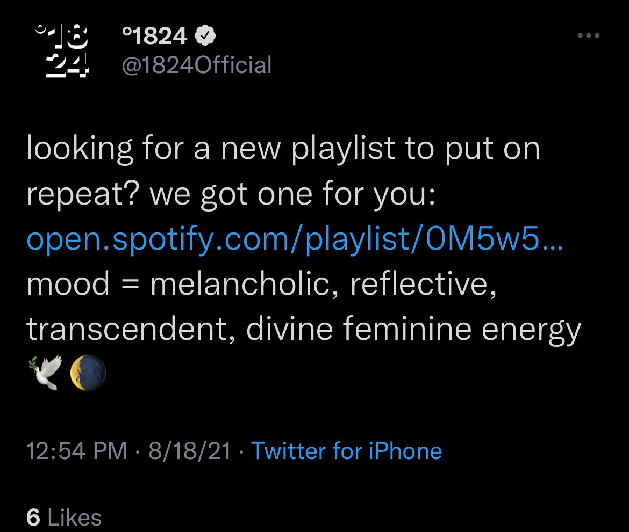Image resolution: width=629 pixels, height=532 pixels.
Task: Tap the word "Likes" under the tweet
Action: (x=75, y=518)
